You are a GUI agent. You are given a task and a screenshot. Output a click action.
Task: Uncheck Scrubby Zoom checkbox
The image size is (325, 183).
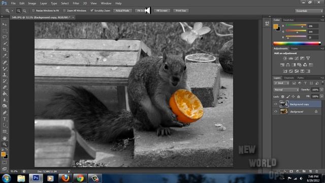(x=92, y=11)
